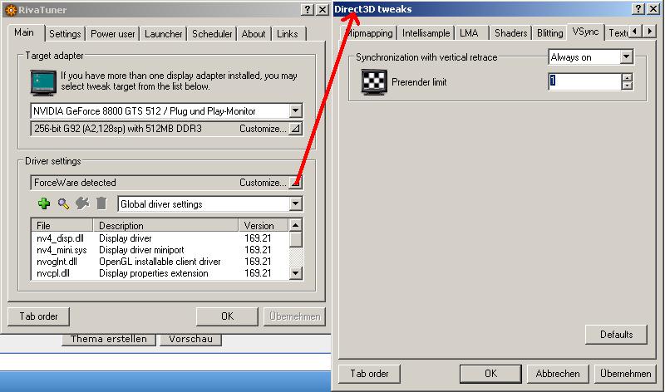Click the Prerender limit value field
Image resolution: width=665 pixels, height=392 pixels.
pos(585,81)
